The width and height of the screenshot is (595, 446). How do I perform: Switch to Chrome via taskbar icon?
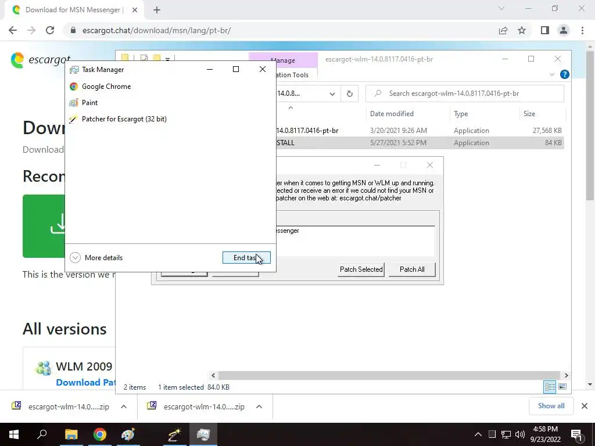pos(100,434)
